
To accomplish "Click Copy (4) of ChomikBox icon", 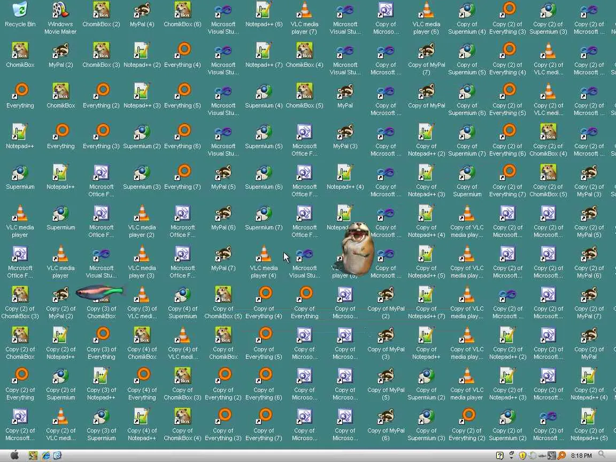I will coord(142,343).
